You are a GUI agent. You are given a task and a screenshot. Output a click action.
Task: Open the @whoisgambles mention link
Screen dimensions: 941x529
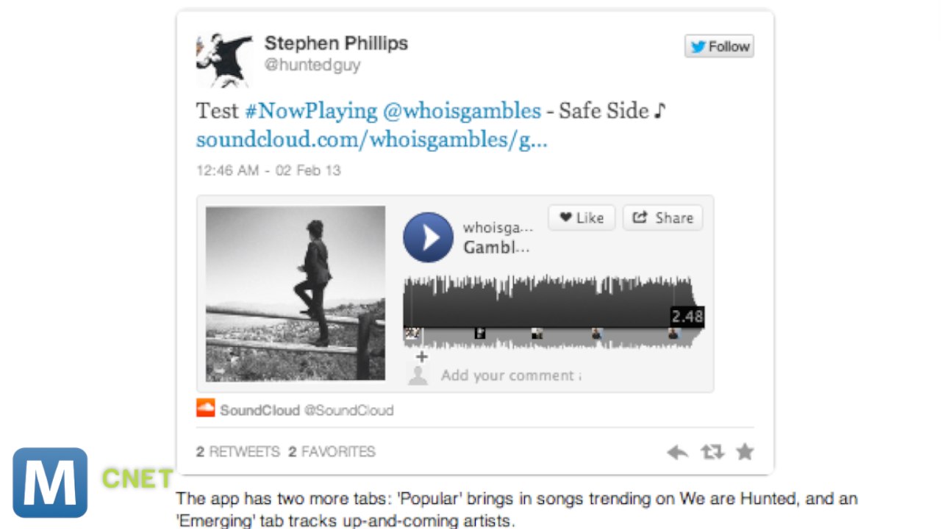462,111
